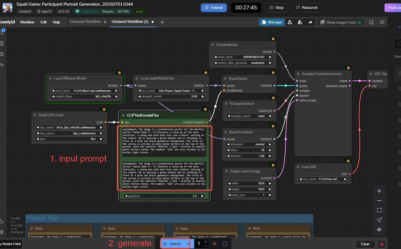The image size is (401, 249).
Task: Collapse the Empty Latent Image node dot
Action: 227,171
